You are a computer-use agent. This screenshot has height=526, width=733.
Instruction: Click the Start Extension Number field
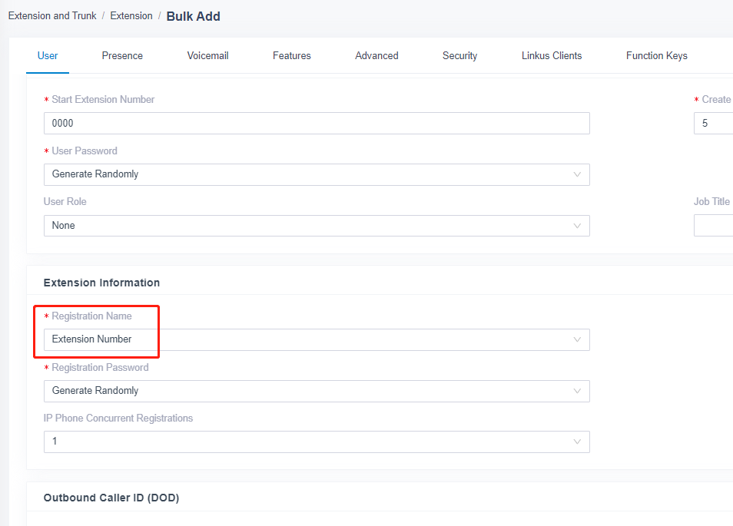tap(317, 124)
